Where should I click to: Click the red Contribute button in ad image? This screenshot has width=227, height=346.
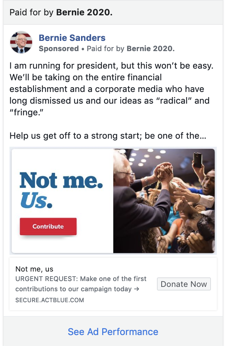coord(48,226)
